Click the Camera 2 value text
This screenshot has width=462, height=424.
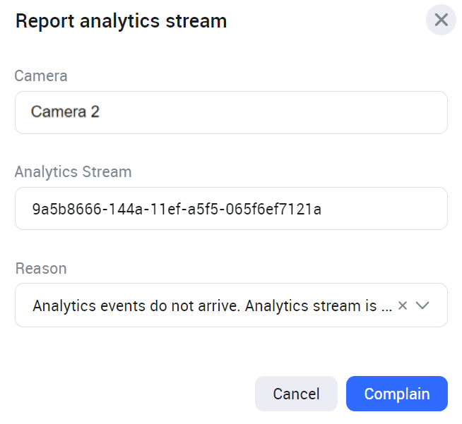pos(65,111)
